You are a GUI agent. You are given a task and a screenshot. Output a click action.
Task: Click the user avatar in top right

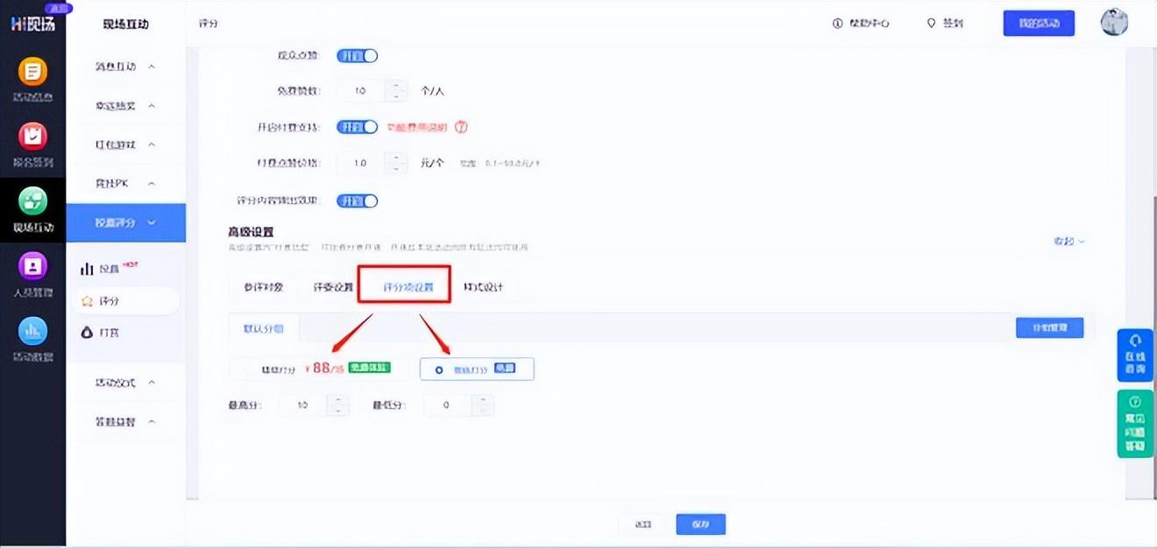[x=1114, y=24]
